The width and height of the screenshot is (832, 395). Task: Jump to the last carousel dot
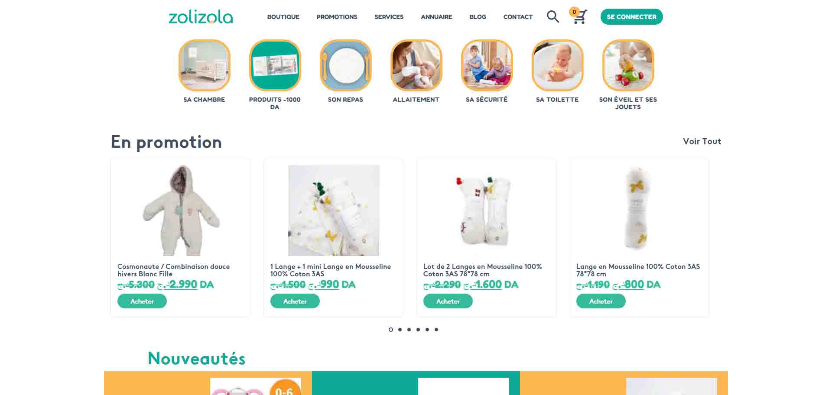pyautogui.click(x=436, y=330)
